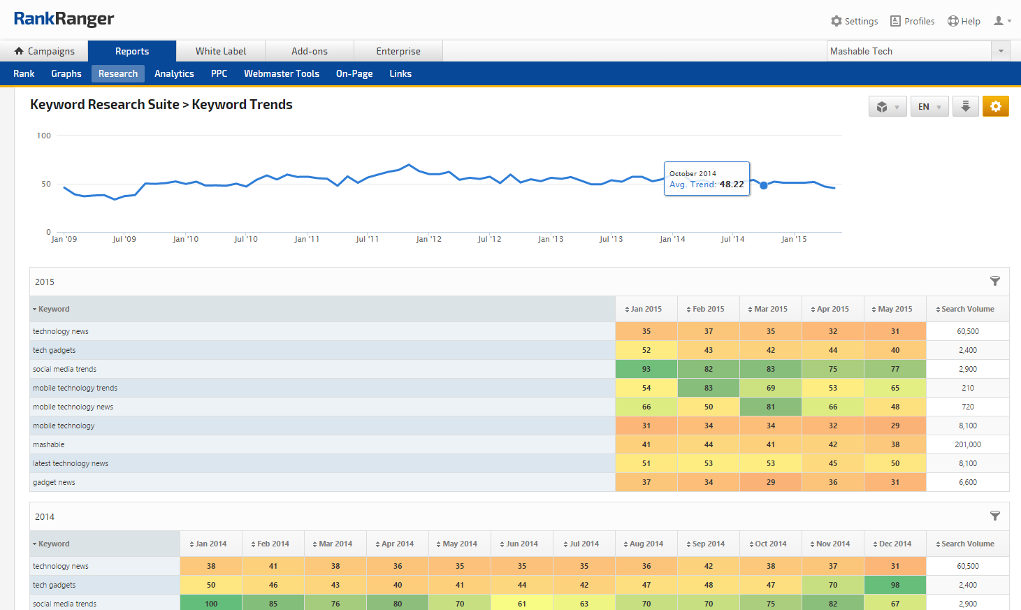The image size is (1021, 610).
Task: Click the October 2014 data point on chart
Action: point(763,185)
